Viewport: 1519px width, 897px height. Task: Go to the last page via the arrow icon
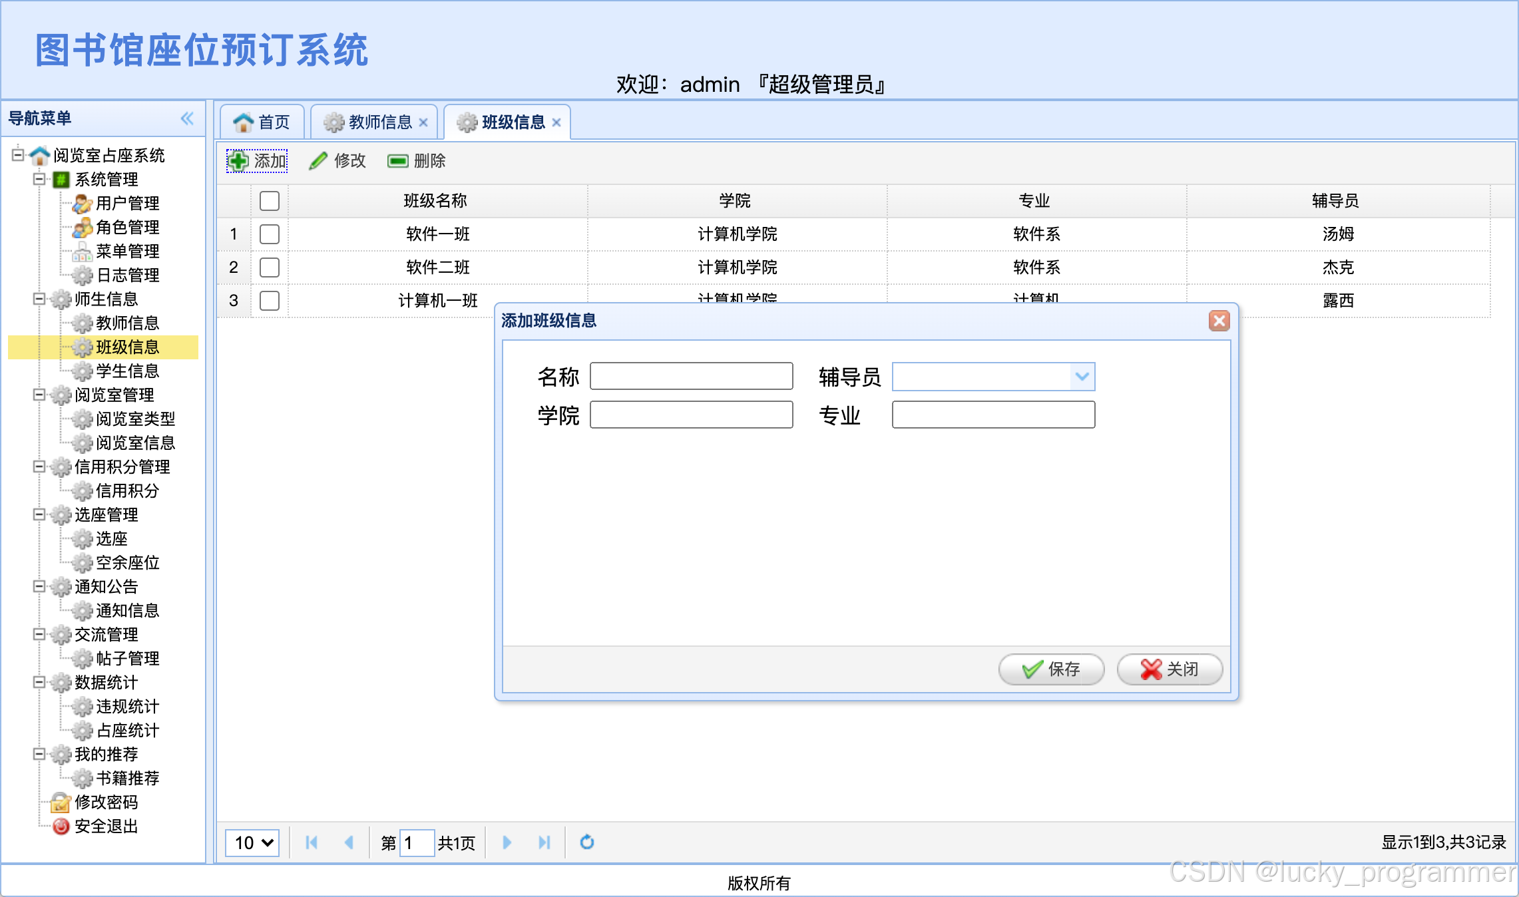click(x=544, y=842)
